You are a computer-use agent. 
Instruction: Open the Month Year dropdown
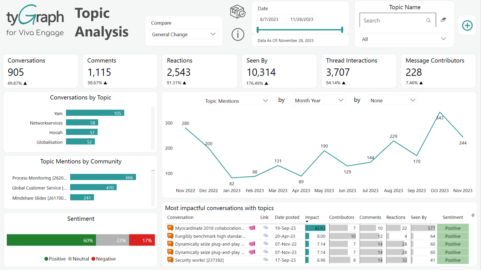(x=319, y=100)
